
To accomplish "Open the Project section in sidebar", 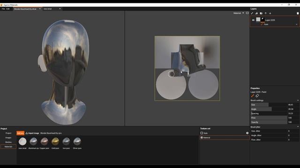I will coord(8,133).
